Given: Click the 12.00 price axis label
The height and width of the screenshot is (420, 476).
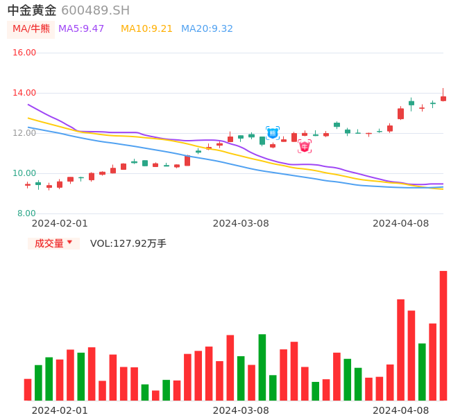Looking at the screenshot, I should (25, 133).
